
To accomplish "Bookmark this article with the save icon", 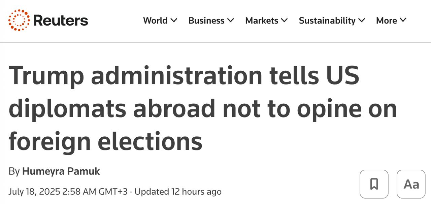I will pyautogui.click(x=374, y=184).
